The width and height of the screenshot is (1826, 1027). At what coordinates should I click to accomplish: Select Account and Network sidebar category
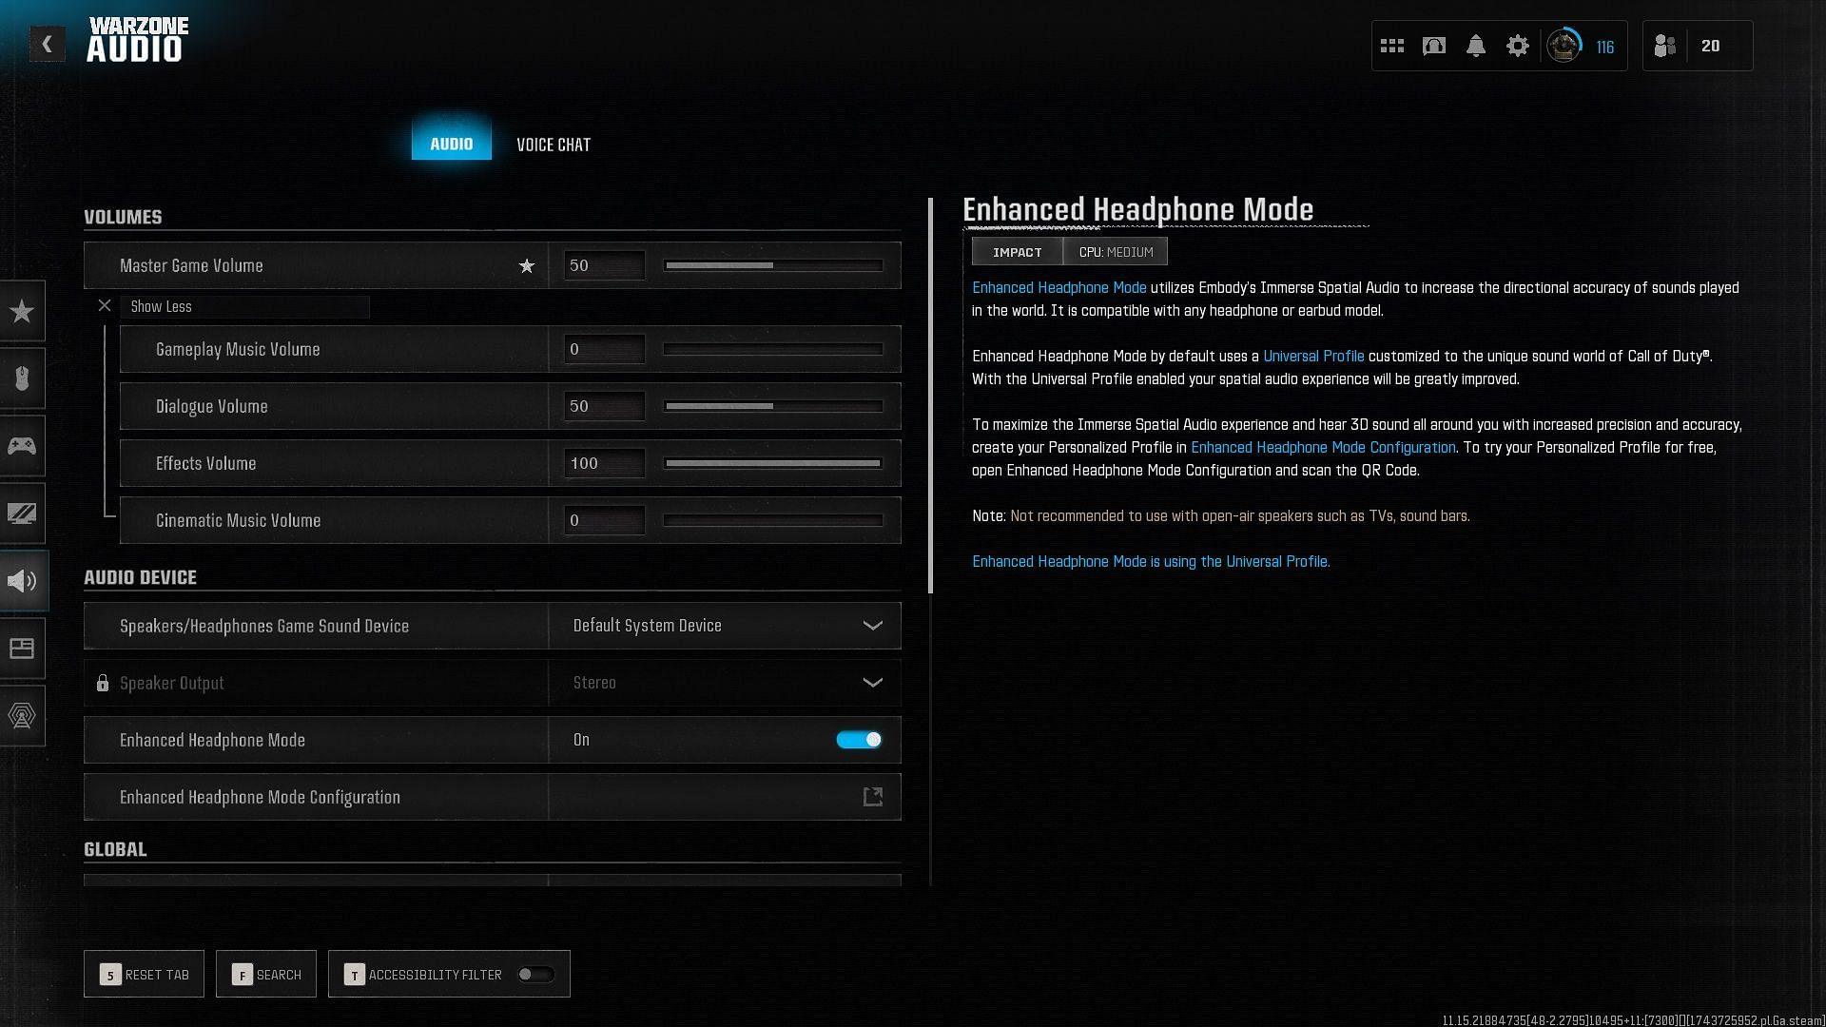(x=22, y=716)
